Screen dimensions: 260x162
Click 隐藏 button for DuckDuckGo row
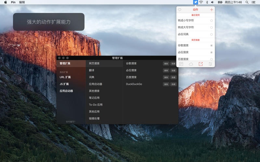[173, 84]
